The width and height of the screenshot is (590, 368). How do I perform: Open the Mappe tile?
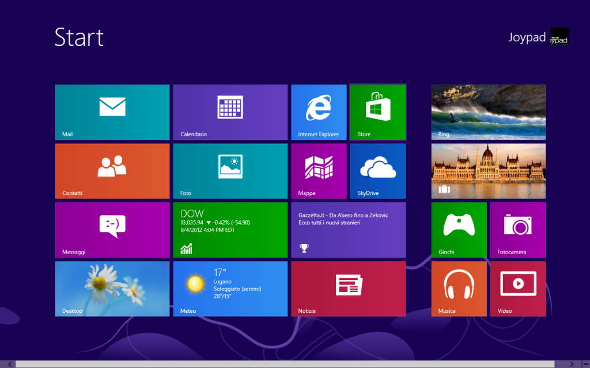pyautogui.click(x=319, y=171)
